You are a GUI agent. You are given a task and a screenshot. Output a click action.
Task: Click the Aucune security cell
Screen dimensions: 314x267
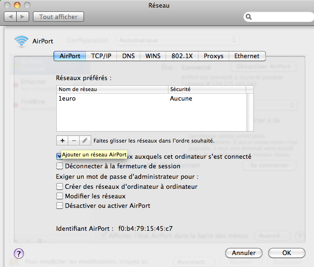(181, 99)
